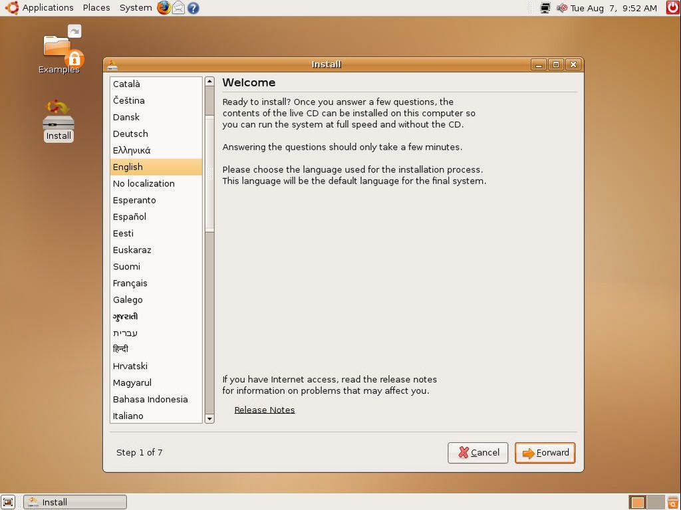Open the Applications menu

[x=48, y=8]
